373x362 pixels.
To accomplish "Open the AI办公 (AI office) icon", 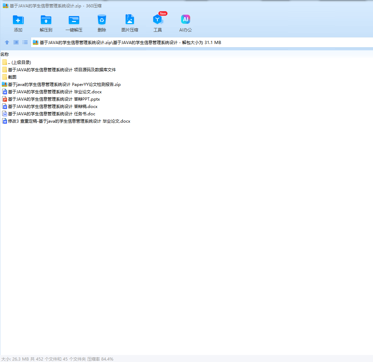I will [x=186, y=19].
